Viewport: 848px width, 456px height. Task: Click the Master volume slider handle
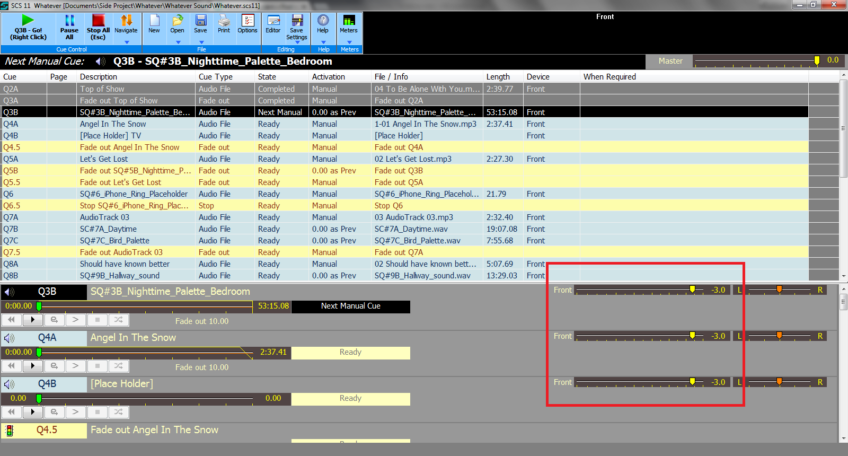pyautogui.click(x=817, y=61)
